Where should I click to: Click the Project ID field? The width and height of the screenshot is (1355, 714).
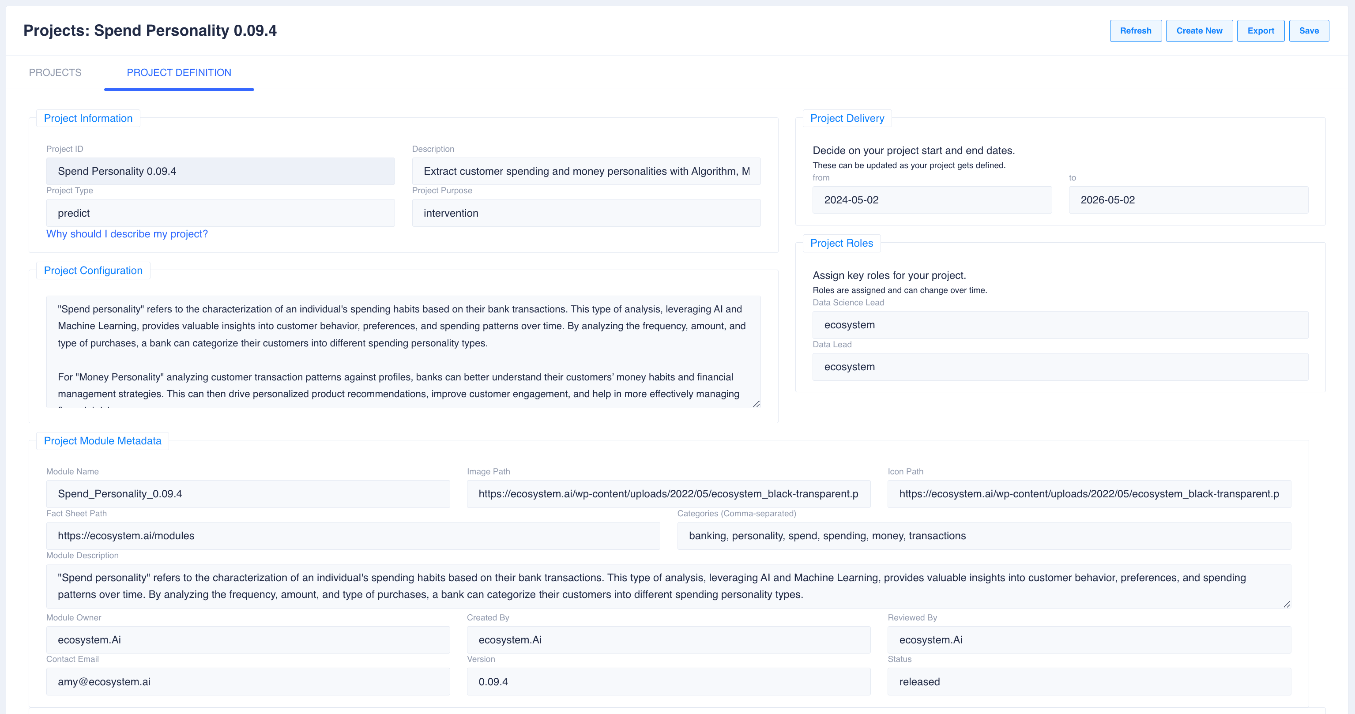coord(220,171)
